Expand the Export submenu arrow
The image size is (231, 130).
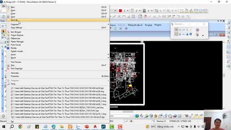pyautogui.click(x=108, y=58)
